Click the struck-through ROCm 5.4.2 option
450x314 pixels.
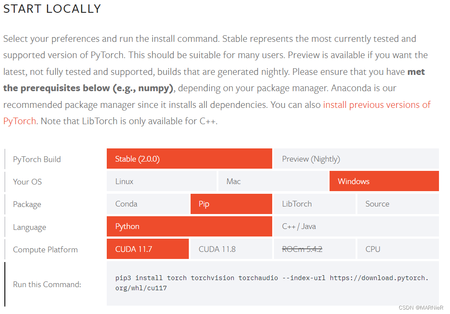click(x=315, y=249)
